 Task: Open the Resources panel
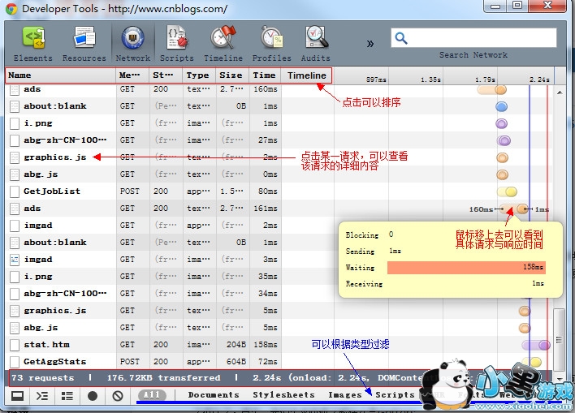[84, 43]
